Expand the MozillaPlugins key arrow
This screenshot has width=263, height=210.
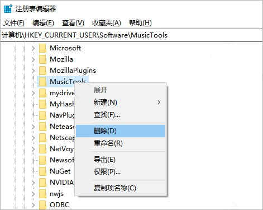(34, 71)
